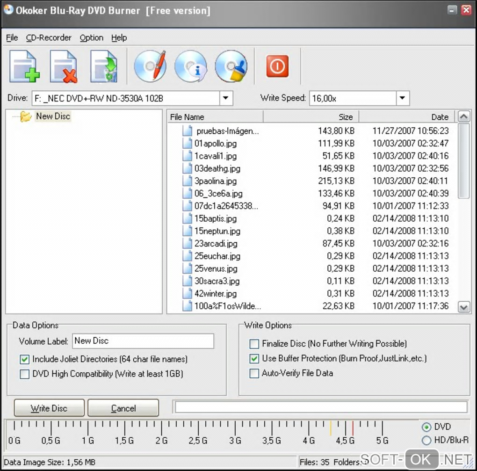The image size is (477, 471).
Task: Click the file list scroll down arrow
Action: (463, 307)
